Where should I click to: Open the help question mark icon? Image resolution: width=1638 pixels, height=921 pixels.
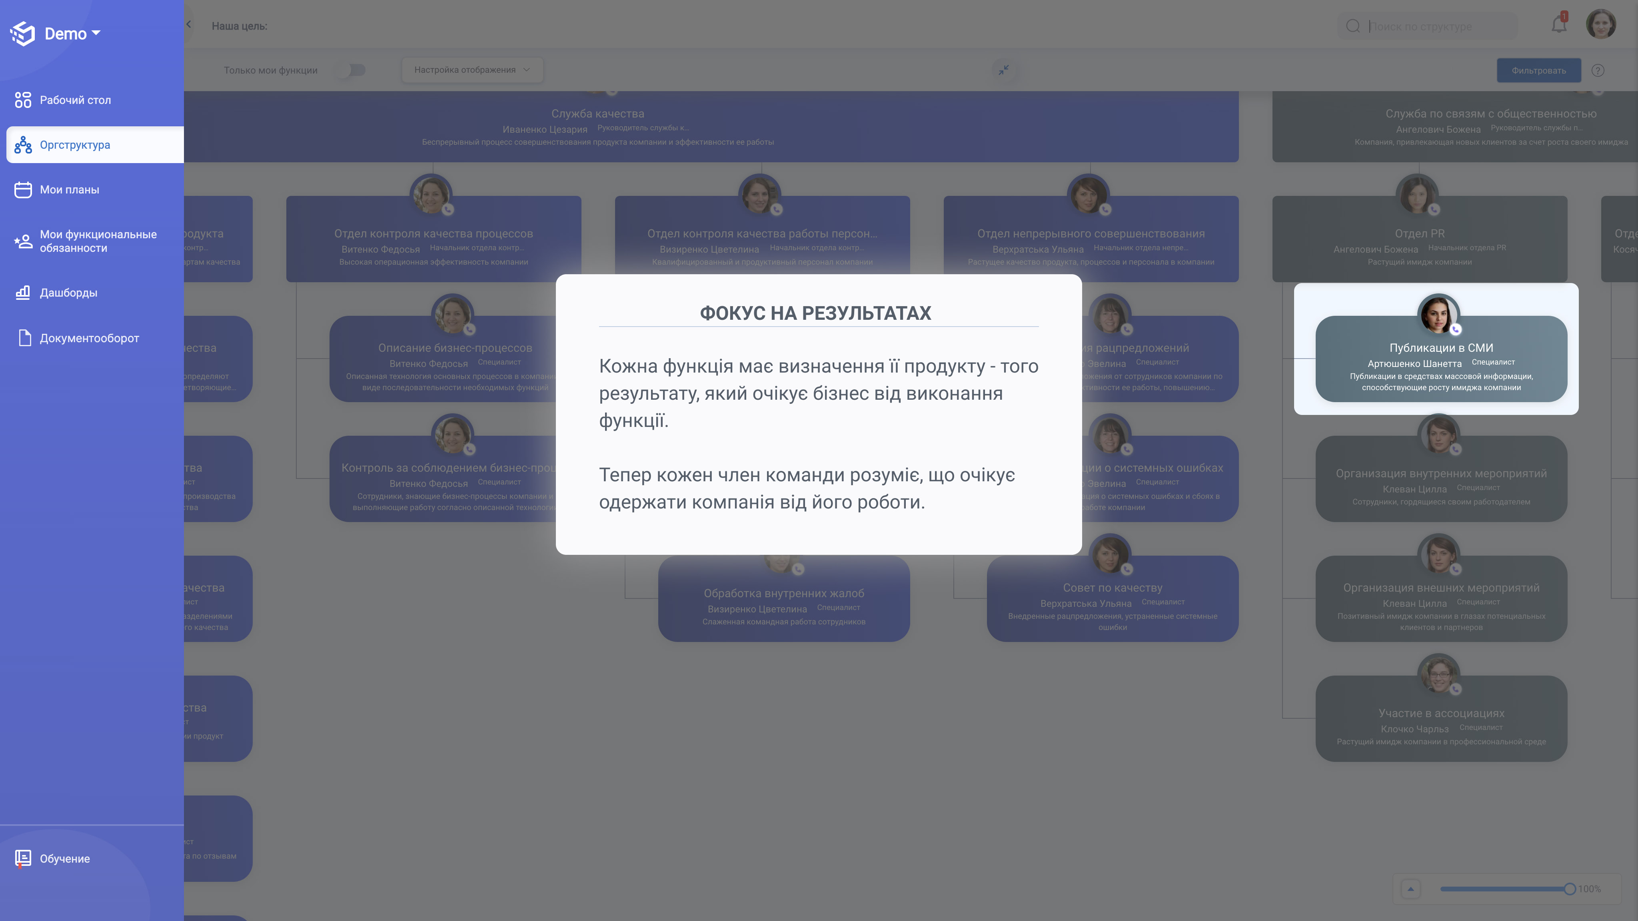coord(1598,70)
